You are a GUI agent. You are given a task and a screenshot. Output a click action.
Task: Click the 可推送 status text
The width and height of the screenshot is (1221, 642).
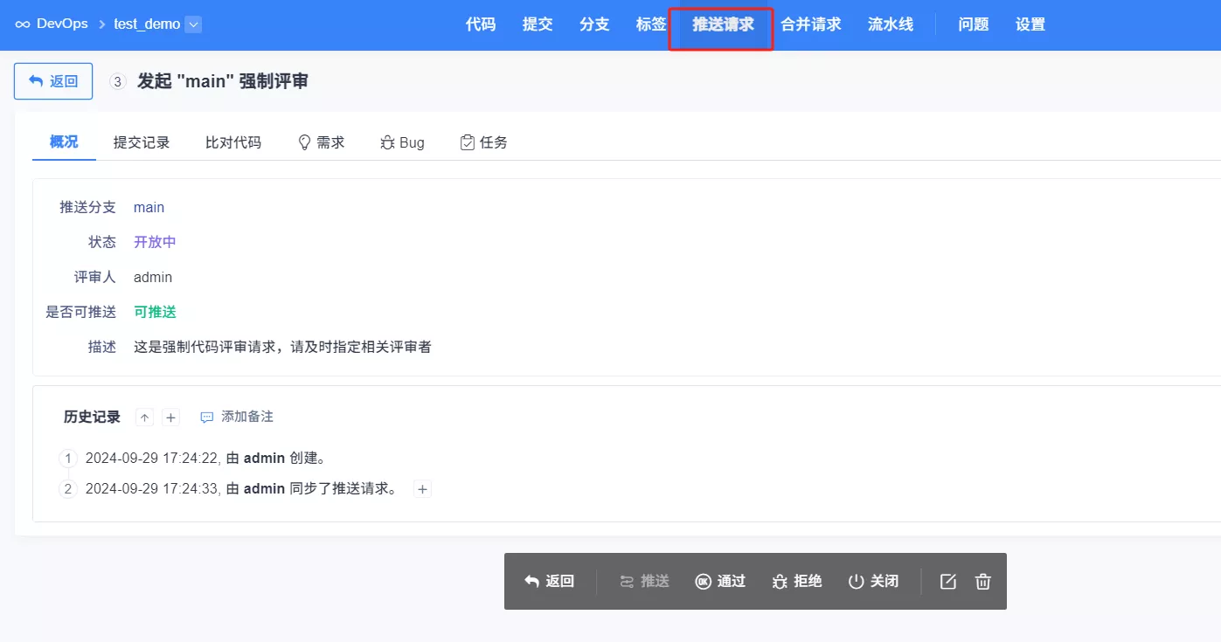click(x=155, y=312)
